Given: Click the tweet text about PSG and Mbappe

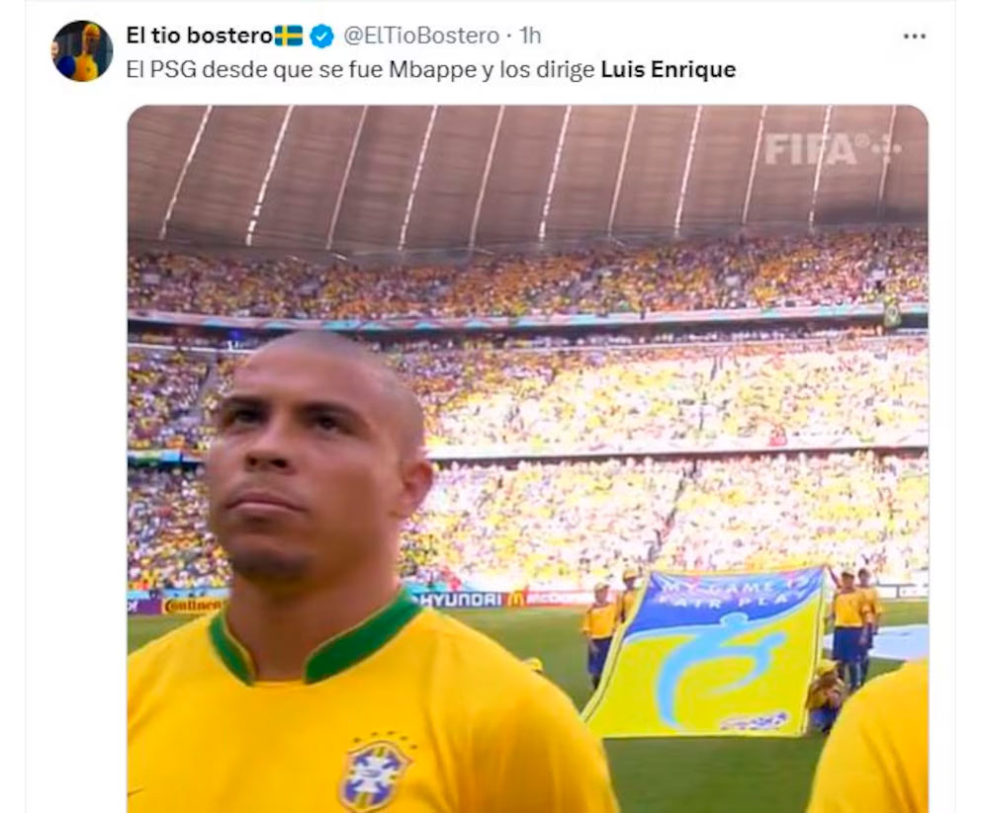Looking at the screenshot, I should pyautogui.click(x=431, y=69).
